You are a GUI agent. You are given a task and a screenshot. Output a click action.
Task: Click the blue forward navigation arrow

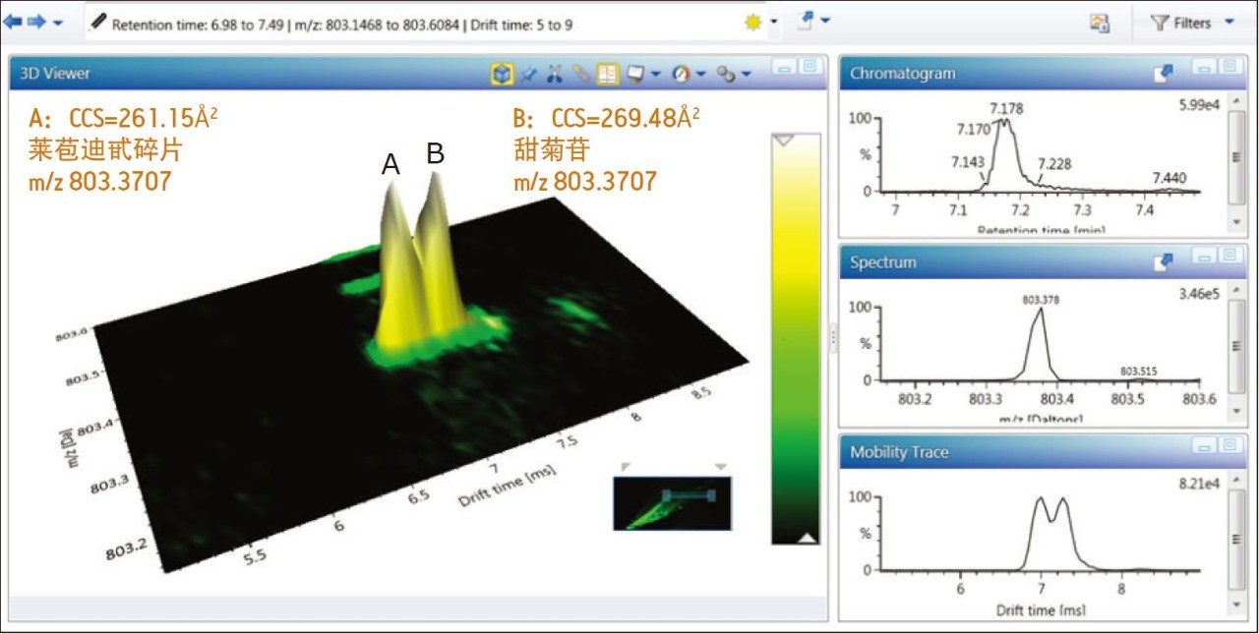coord(36,21)
